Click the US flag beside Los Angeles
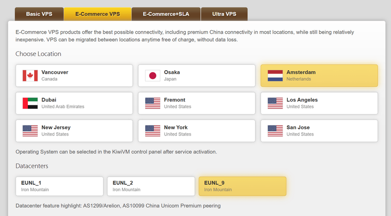Image resolution: width=391 pixels, height=216 pixels. [275, 103]
